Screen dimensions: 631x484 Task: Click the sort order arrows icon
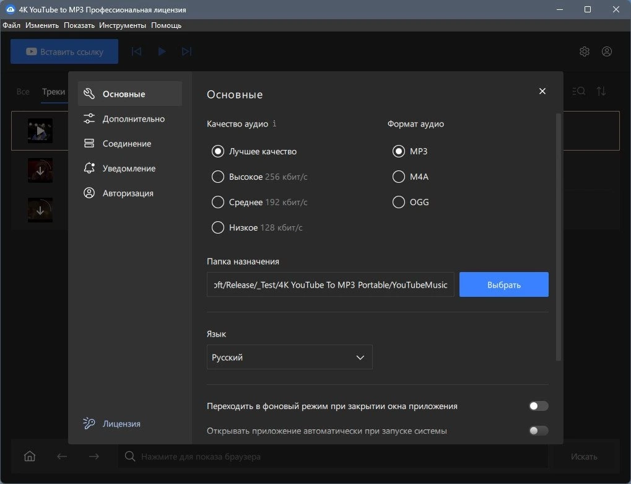tap(601, 91)
